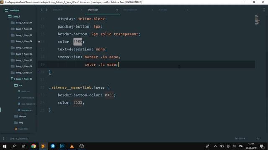Expand the design folder
This screenshot has width=268, height=150.
pos(20,117)
